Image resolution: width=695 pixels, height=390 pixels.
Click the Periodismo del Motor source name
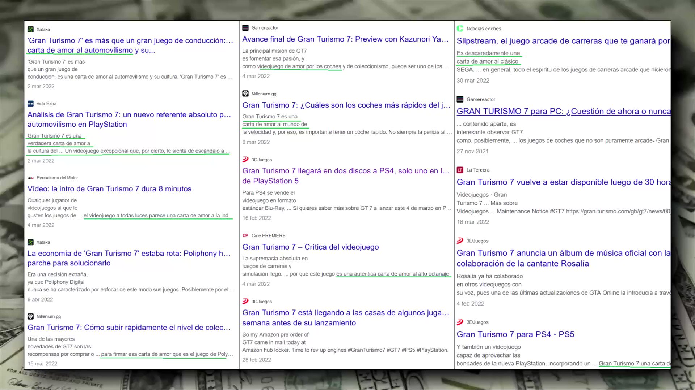[57, 178]
